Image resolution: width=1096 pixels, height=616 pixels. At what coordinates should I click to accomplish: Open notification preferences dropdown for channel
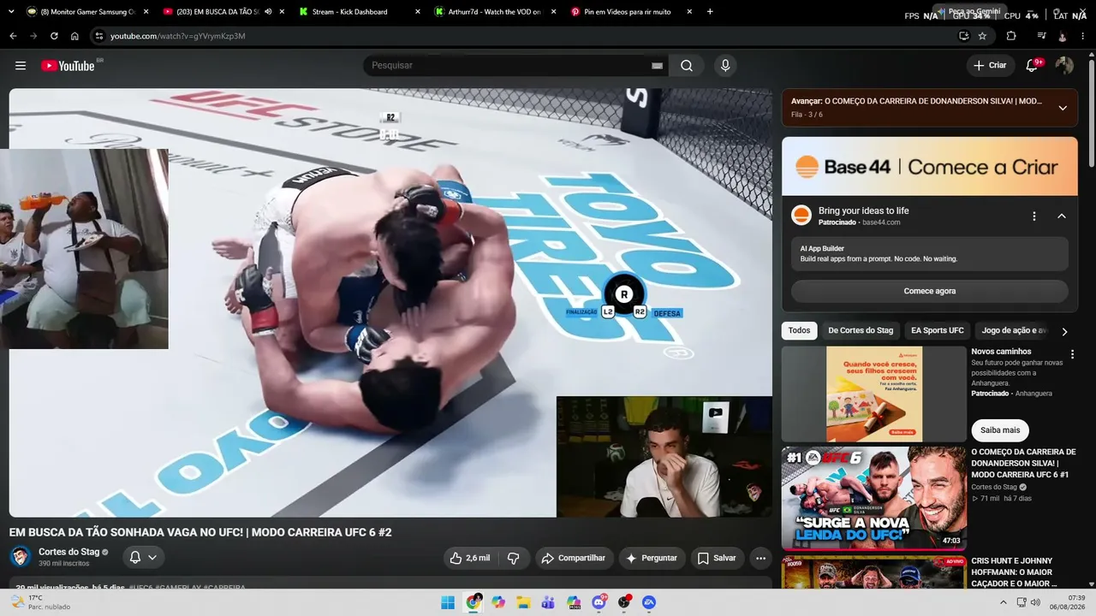coord(144,558)
